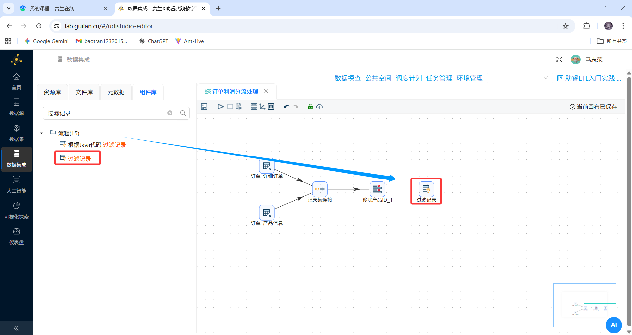
Task: Click the canvas minimap overview
Action: point(585,305)
